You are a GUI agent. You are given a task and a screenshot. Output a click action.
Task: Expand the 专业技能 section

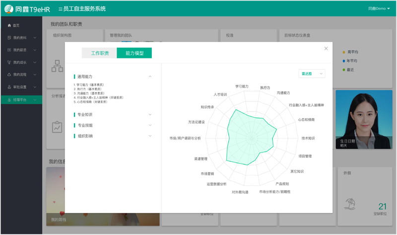click(x=150, y=125)
